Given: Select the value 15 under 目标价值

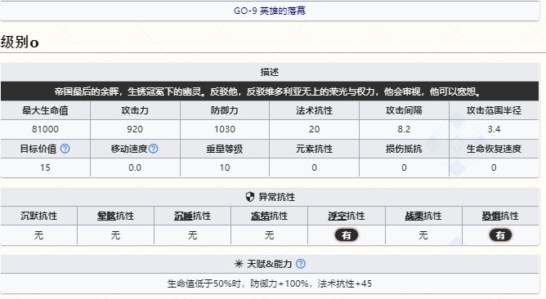Looking at the screenshot, I should pyautogui.click(x=45, y=167).
